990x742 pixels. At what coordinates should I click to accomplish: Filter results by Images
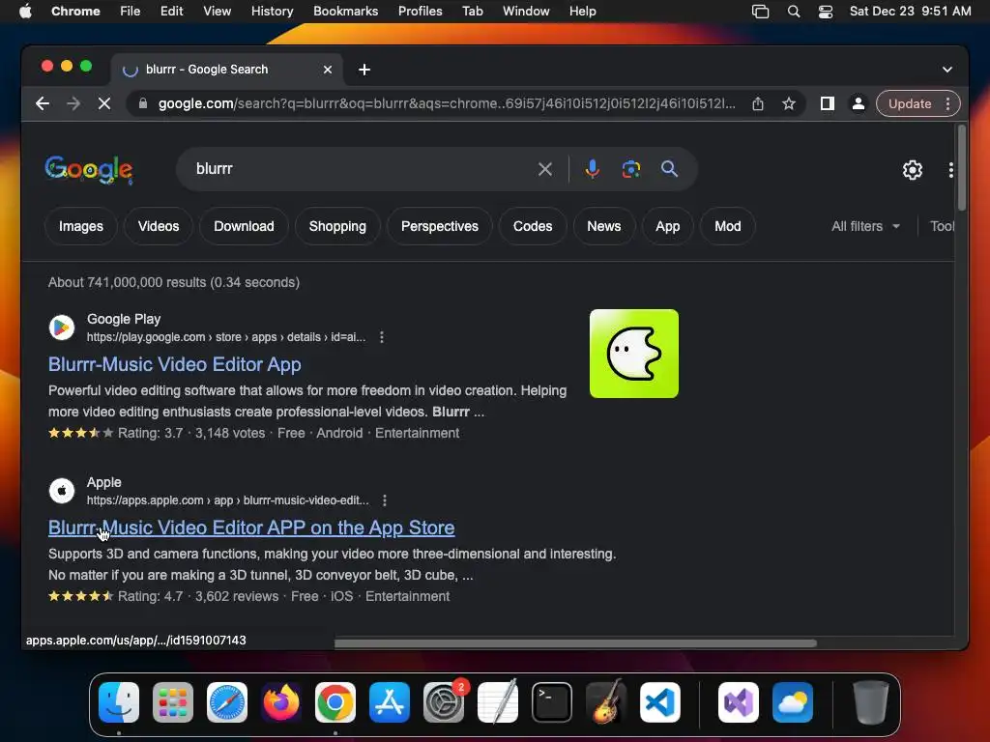[81, 226]
